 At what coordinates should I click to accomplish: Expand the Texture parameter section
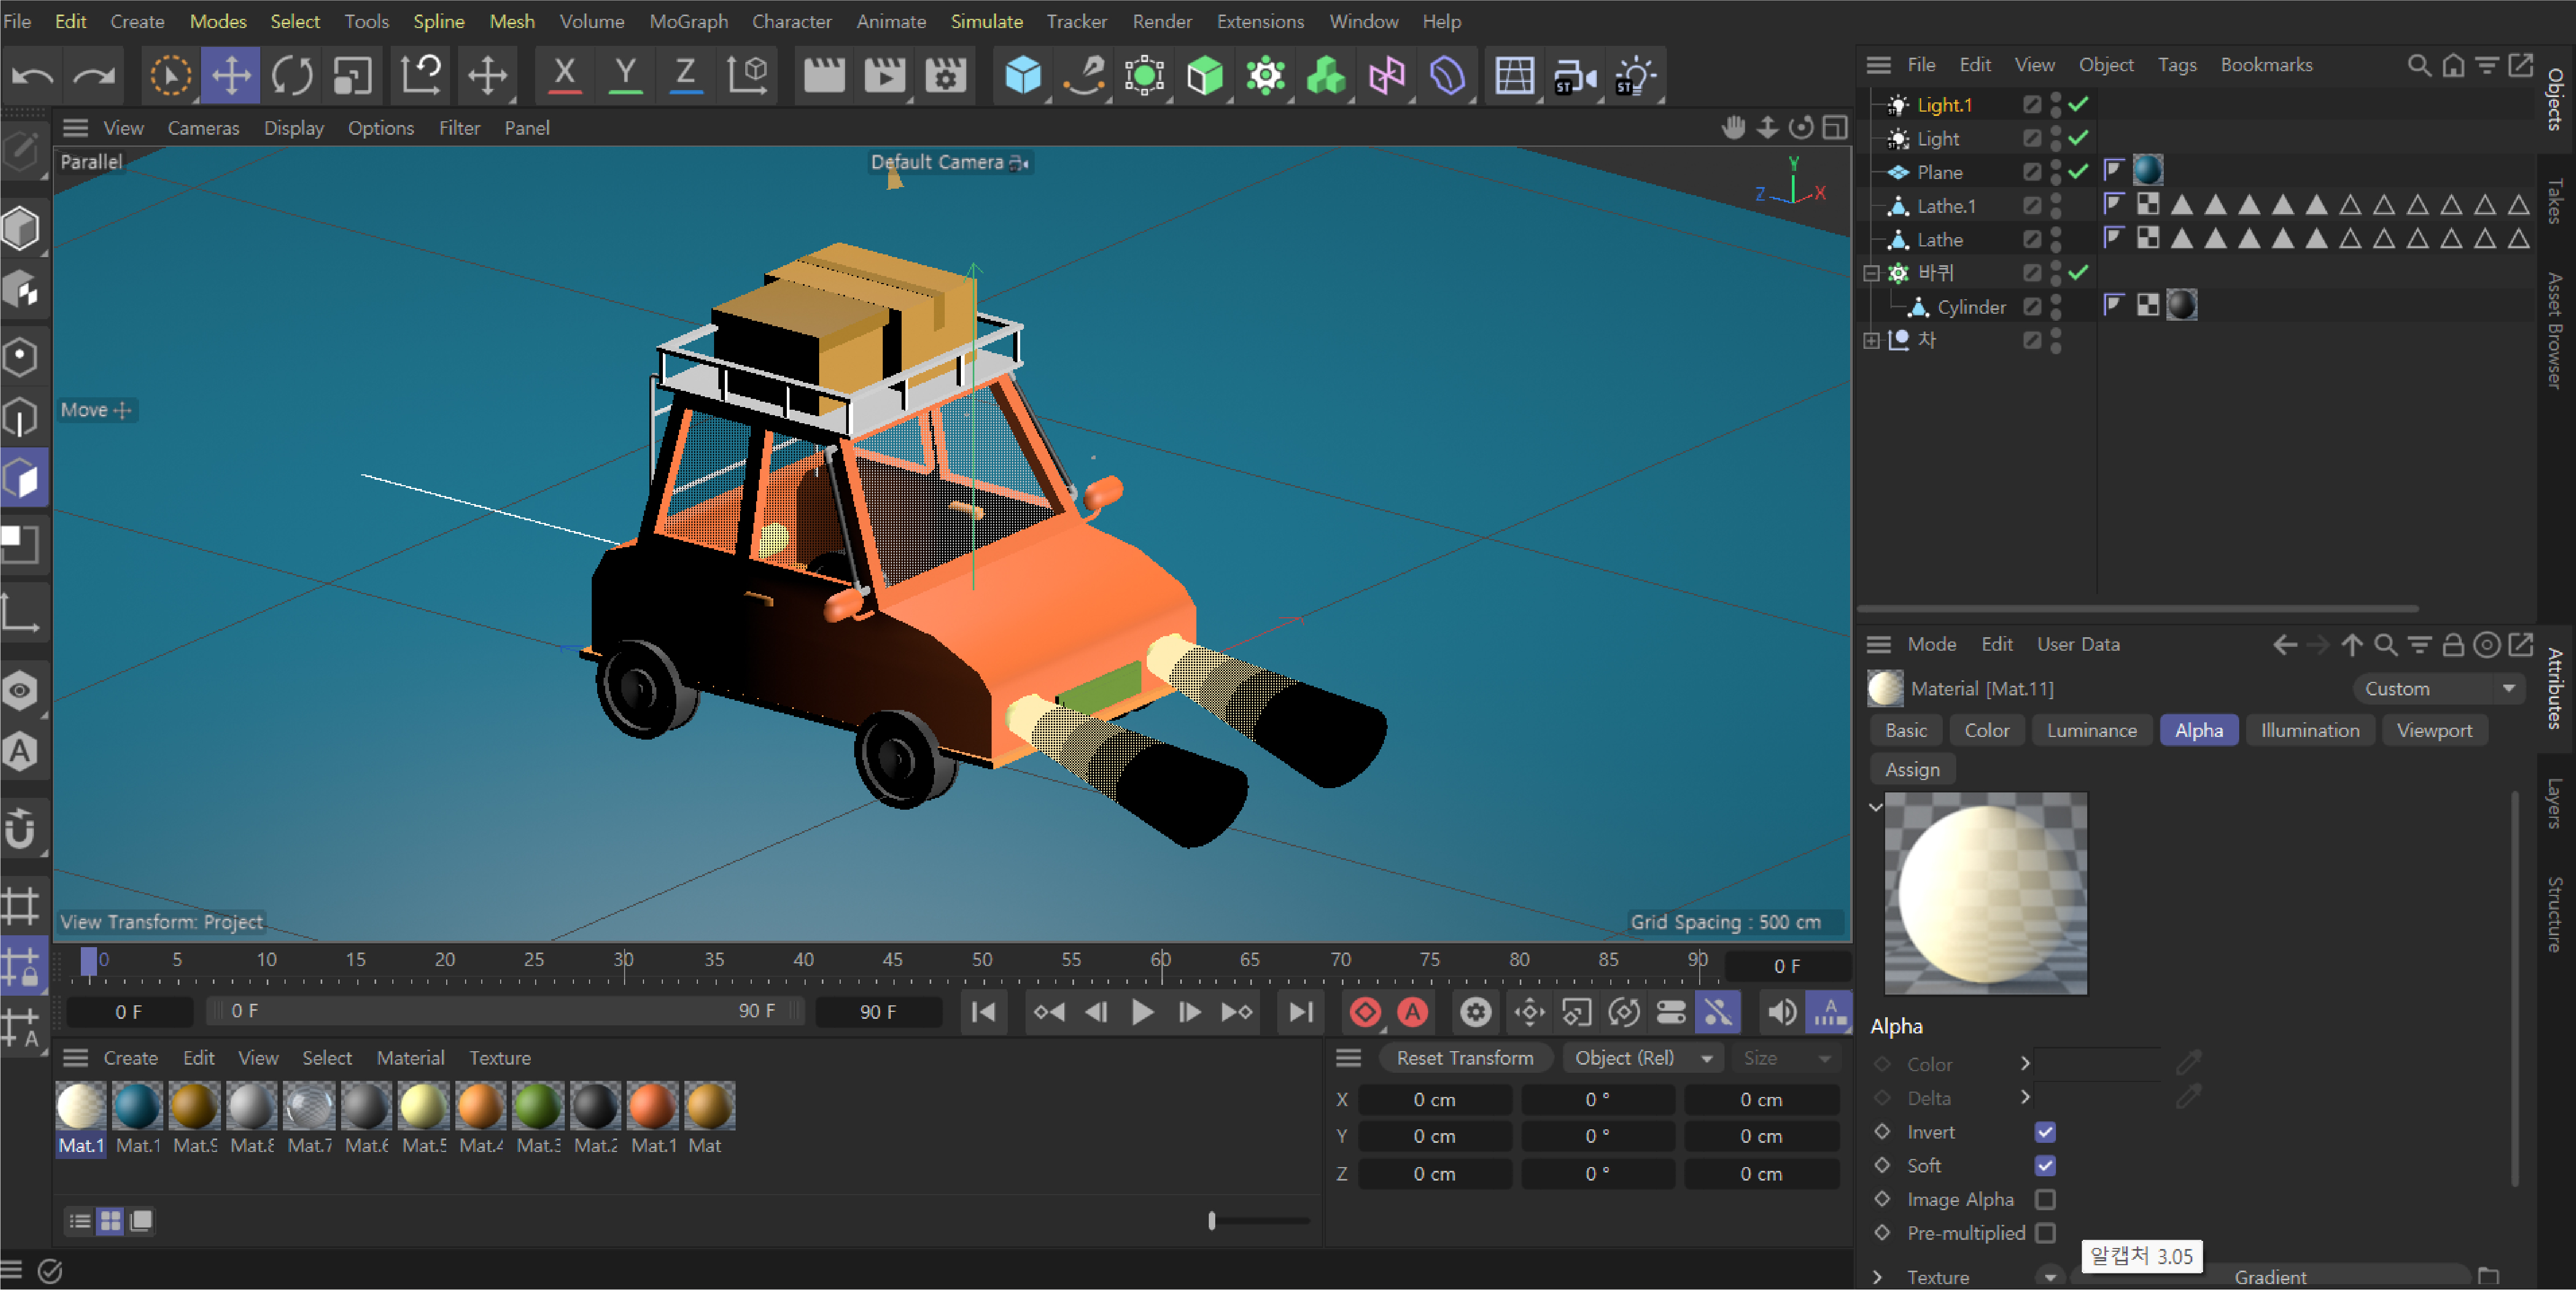pos(1877,1277)
